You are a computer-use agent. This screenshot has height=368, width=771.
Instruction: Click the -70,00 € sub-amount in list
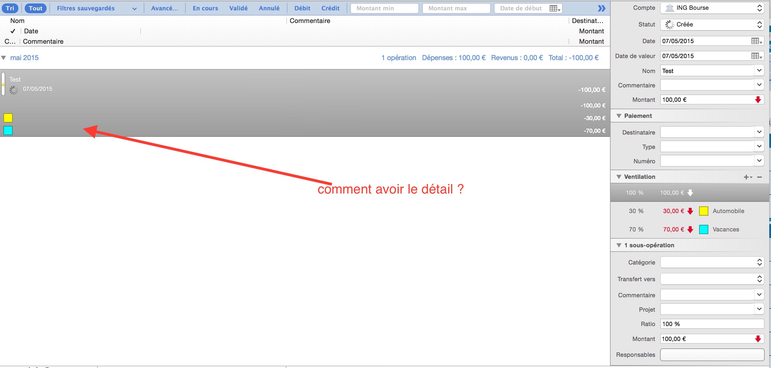coord(594,131)
